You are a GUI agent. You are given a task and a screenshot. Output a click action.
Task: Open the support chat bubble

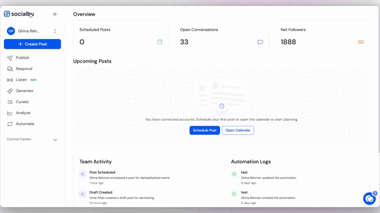pos(370,199)
